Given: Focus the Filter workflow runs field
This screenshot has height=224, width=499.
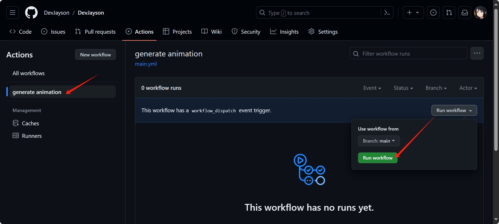Looking at the screenshot, I should click(x=409, y=53).
